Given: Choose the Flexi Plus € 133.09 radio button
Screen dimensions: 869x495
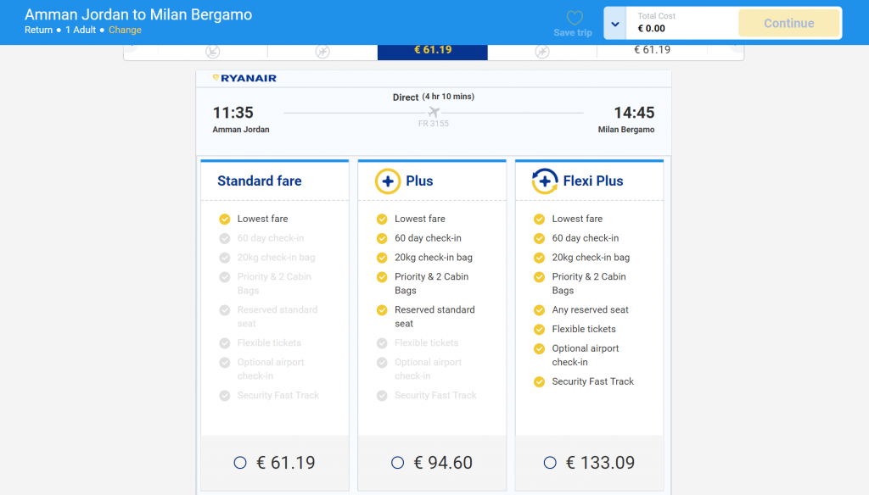Looking at the screenshot, I should coord(550,463).
